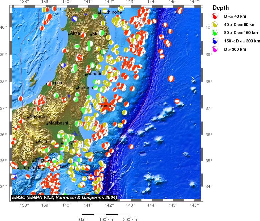This screenshot has width=260, height=221.
Task: Select the blue 150–300 km legend symbol
Action: [x=215, y=41]
